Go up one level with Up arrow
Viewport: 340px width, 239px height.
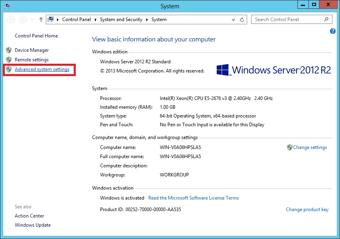(41, 20)
